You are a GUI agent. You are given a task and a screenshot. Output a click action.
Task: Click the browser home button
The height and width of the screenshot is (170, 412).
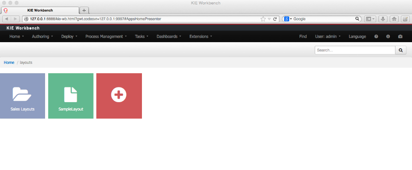tap(394, 19)
